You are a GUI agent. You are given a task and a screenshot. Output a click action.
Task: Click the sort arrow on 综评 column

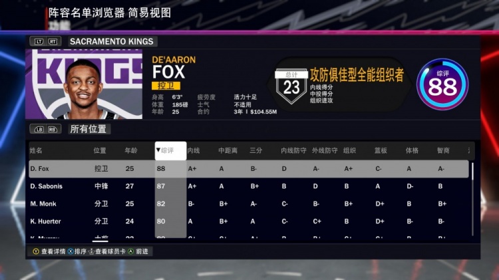click(x=158, y=150)
